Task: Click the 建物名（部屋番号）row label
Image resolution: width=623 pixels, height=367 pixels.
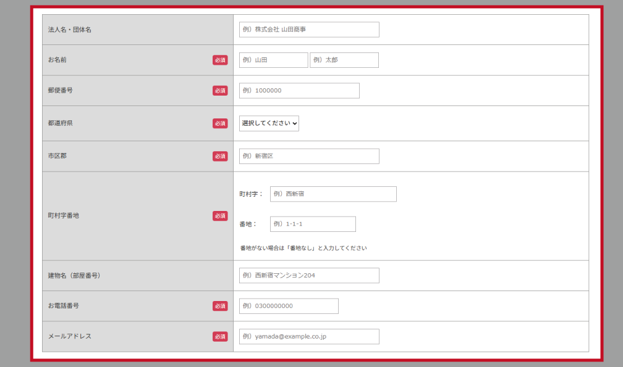Action: 74,275
